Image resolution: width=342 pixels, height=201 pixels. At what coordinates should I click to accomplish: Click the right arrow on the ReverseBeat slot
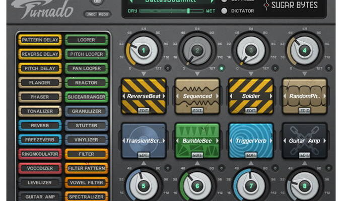click(163, 96)
